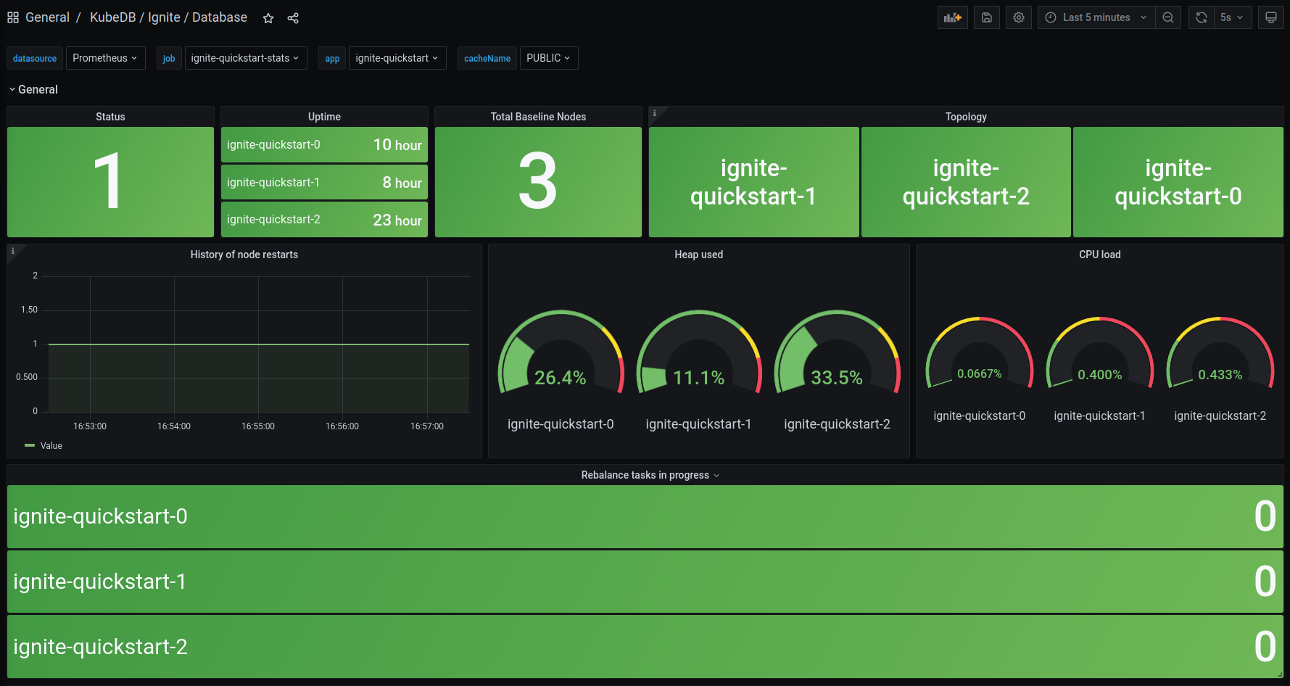
Task: Open the PUBLIC cacheName dropdown
Action: tap(549, 58)
